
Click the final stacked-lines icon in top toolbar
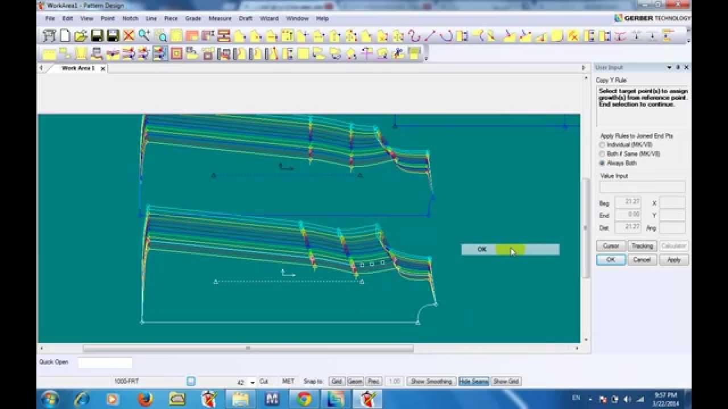click(x=668, y=36)
